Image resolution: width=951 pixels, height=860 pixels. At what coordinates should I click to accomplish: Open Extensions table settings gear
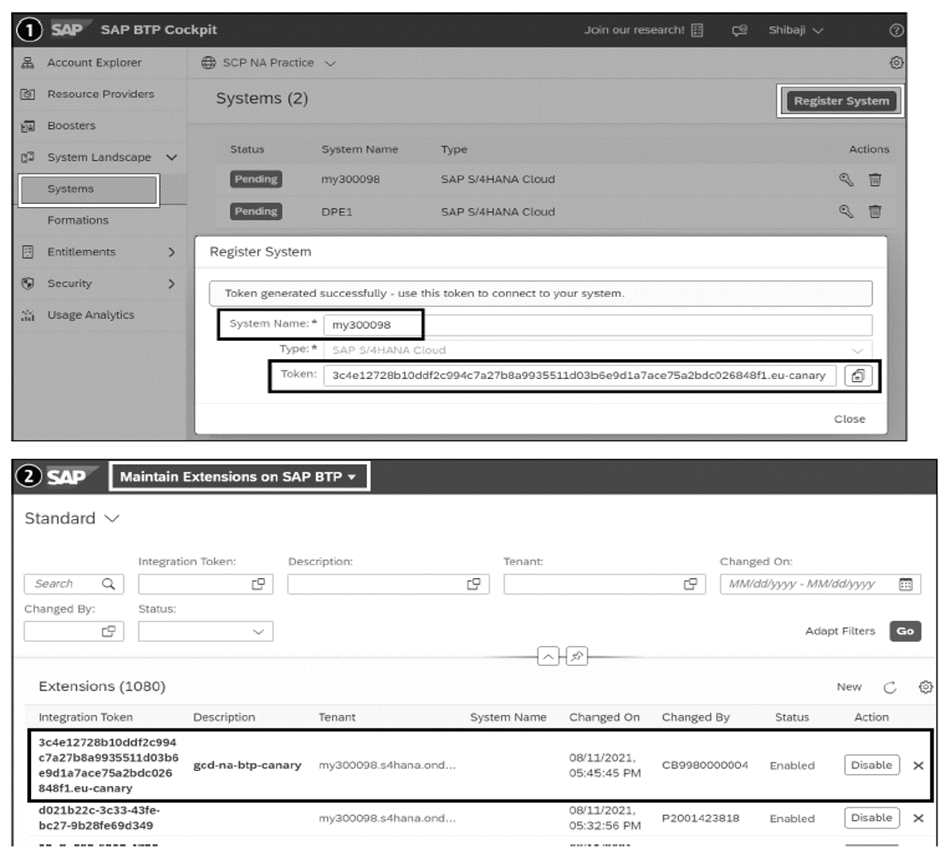925,686
